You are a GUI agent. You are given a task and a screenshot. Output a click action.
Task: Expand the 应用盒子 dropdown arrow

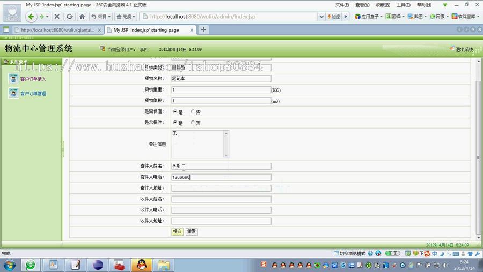coord(382,17)
